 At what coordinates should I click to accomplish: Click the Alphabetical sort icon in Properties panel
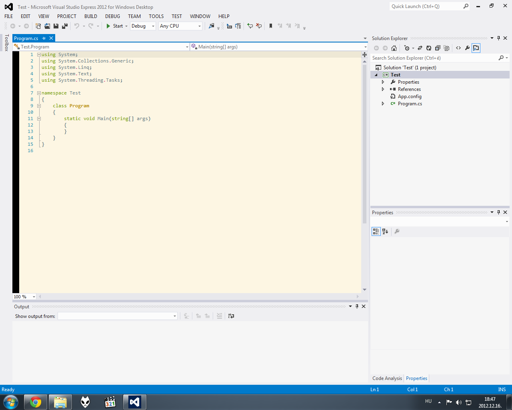385,231
